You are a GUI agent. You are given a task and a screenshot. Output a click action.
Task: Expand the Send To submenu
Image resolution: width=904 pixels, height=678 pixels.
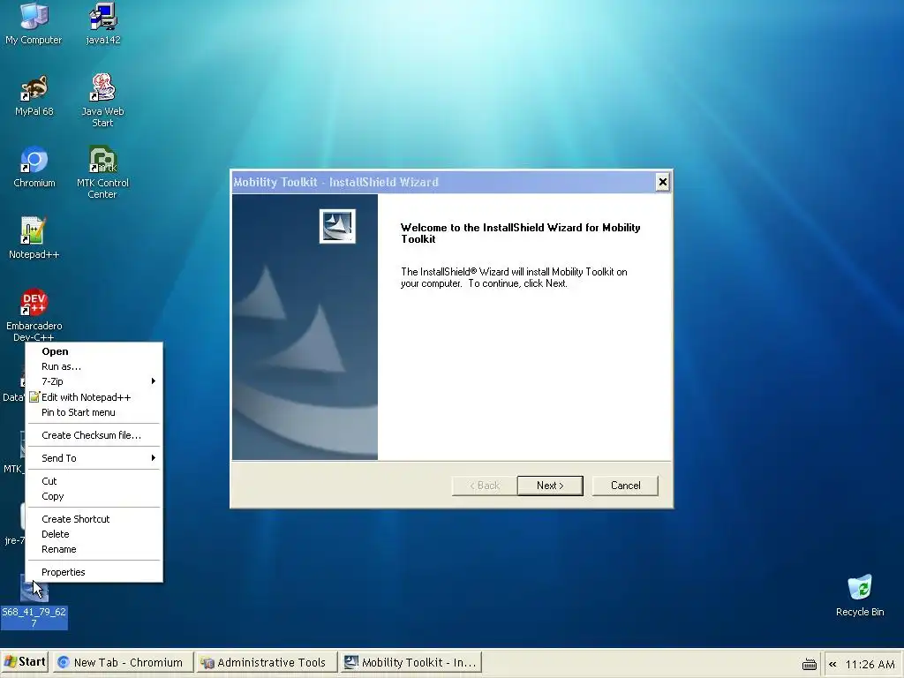[94, 458]
